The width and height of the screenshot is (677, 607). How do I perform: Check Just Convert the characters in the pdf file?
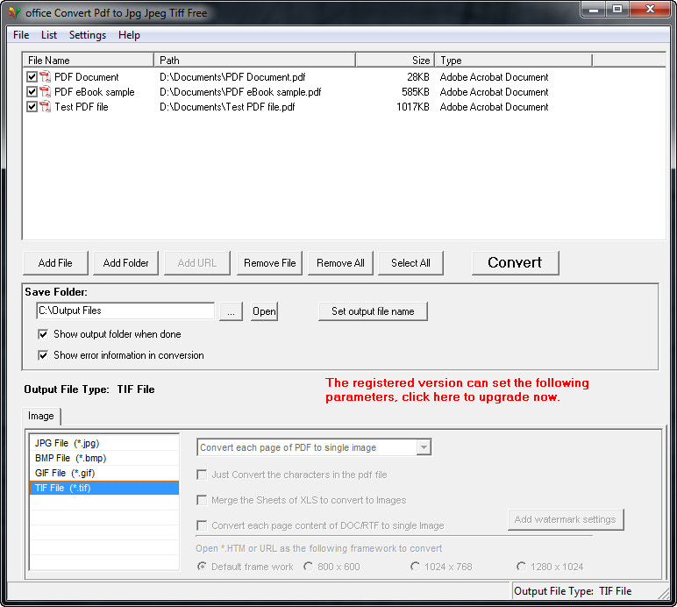coord(201,475)
